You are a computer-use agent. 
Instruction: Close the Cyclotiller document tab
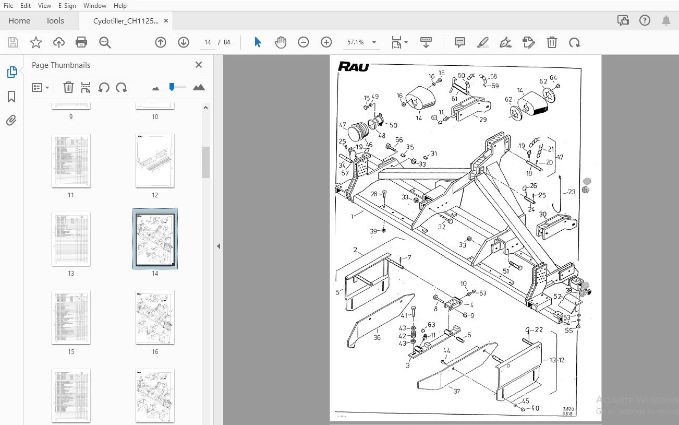[166, 21]
